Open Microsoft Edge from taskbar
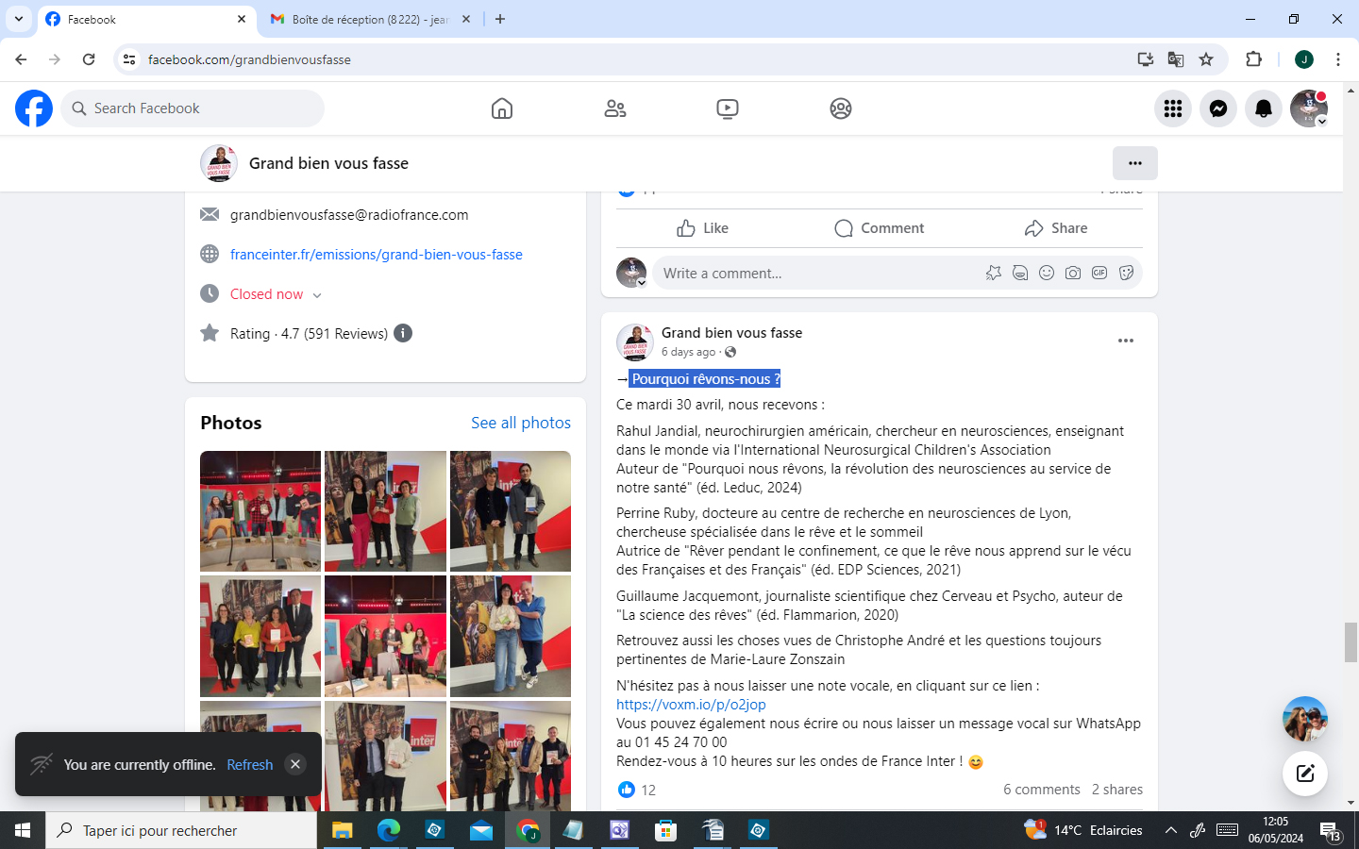 (388, 830)
